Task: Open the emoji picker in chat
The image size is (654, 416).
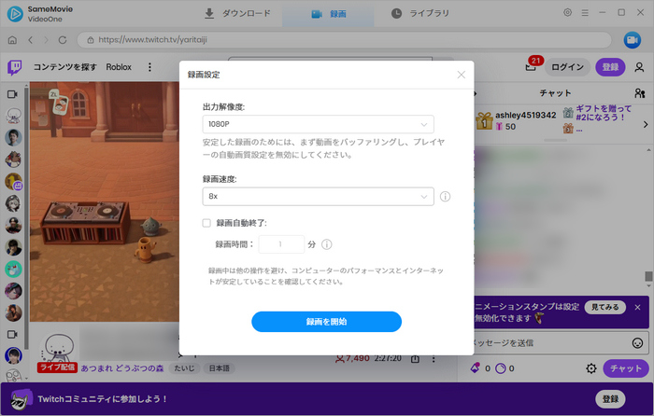Action: (637, 343)
